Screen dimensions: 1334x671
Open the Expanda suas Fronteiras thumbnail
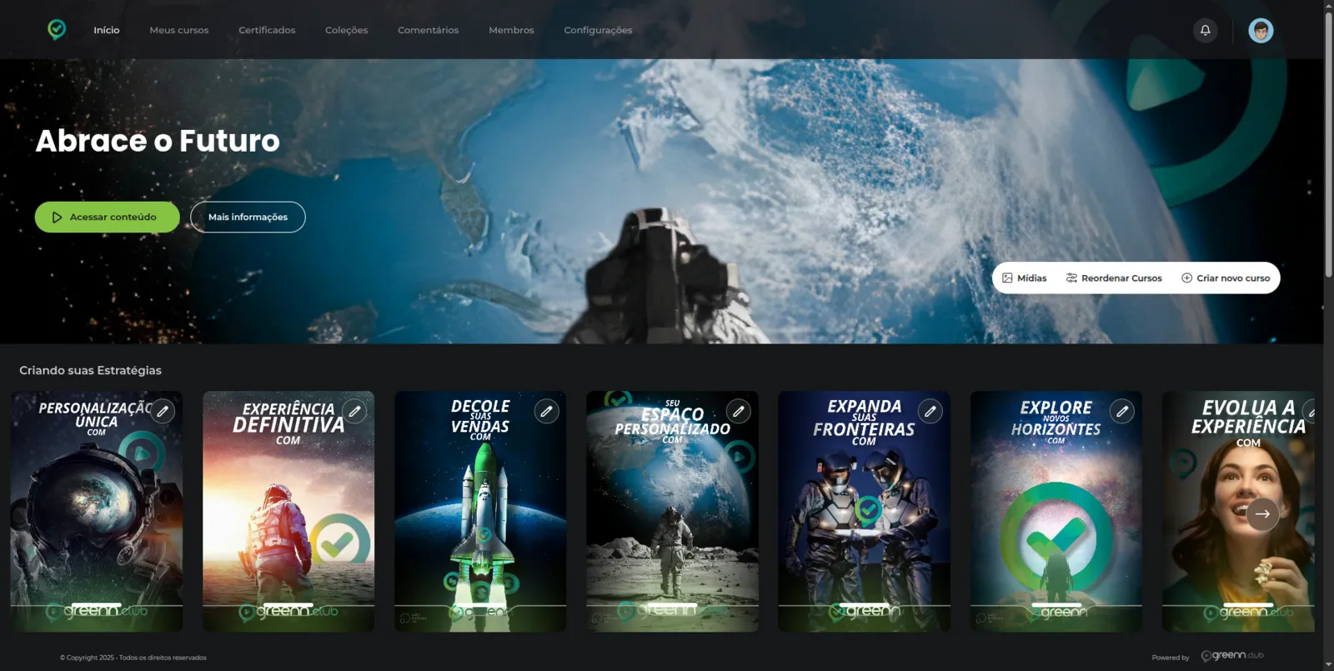pyautogui.click(x=864, y=511)
